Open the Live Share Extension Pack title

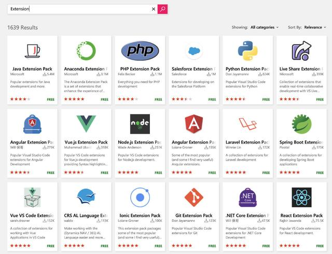(x=301, y=69)
